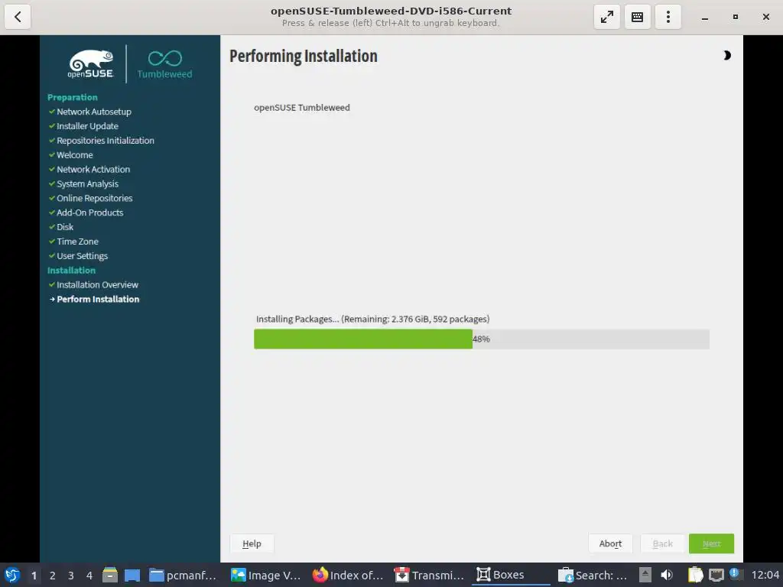
Task: Click the show desktop icon in taskbar
Action: (132, 575)
